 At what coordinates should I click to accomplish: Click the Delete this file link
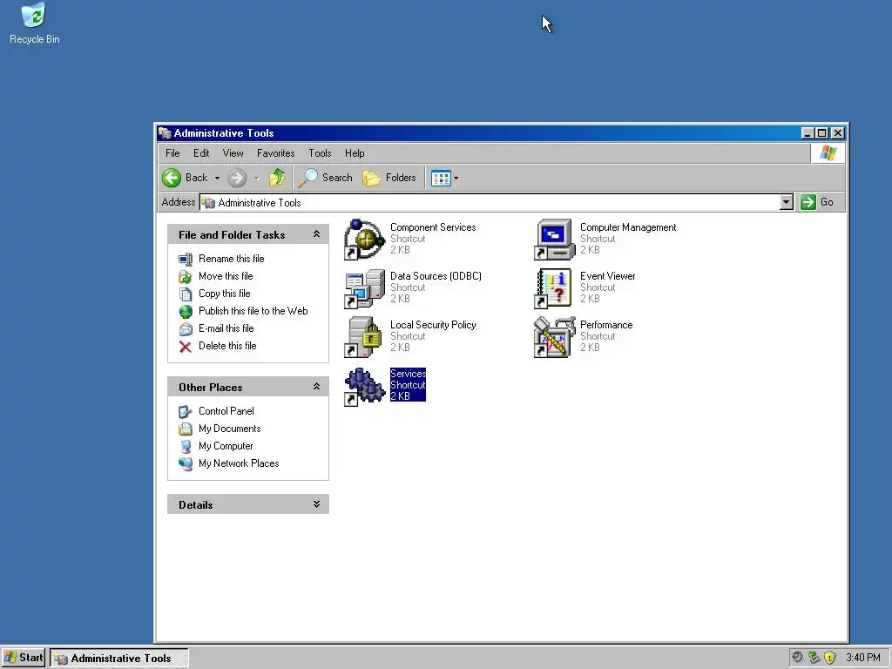[x=227, y=346]
